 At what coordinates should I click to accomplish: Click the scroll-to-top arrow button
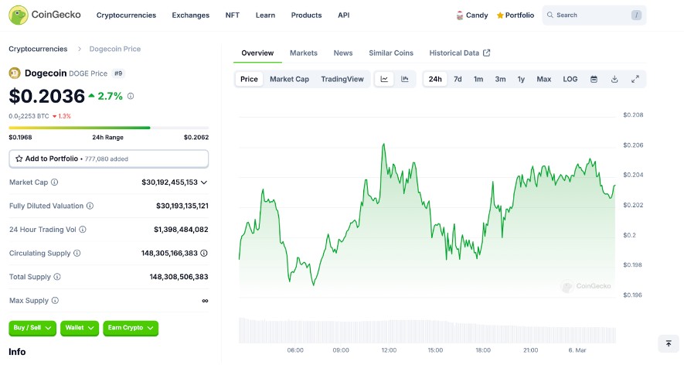click(668, 343)
